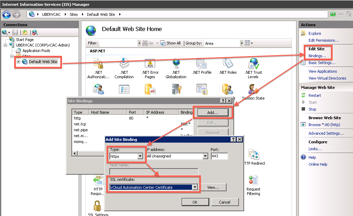The height and width of the screenshot is (216, 353).
Task: Click Limits link under Configure
Action: tap(315, 149)
